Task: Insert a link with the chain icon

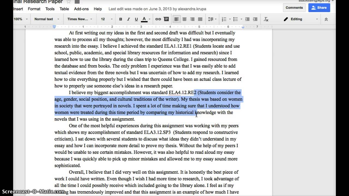Action: click(158, 19)
